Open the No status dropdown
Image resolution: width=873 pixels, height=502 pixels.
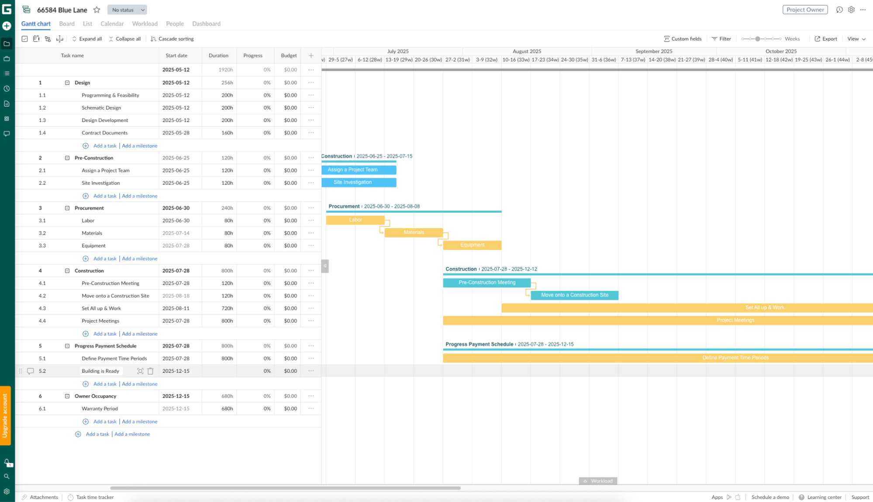(127, 9)
